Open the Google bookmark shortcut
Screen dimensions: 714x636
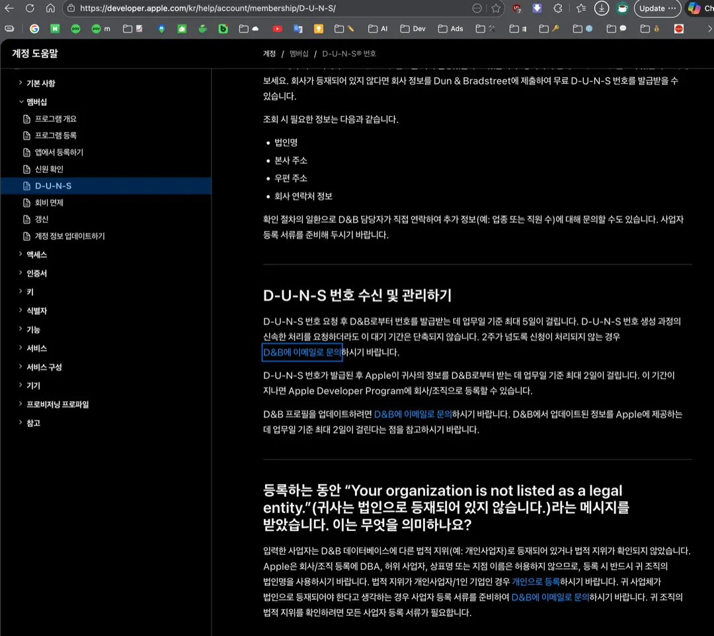[34, 29]
